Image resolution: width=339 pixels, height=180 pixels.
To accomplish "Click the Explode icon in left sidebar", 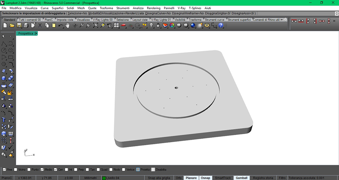I will (11, 92).
